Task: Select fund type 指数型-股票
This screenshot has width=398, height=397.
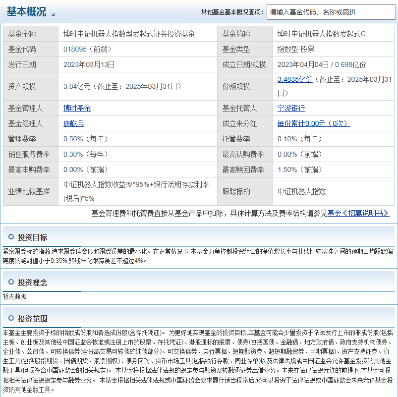Action: (296, 49)
